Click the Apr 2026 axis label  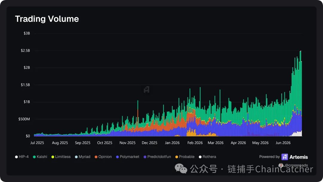point(238,143)
